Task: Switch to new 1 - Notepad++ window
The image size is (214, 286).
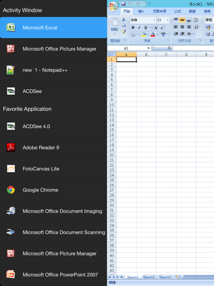Action: pos(53,70)
